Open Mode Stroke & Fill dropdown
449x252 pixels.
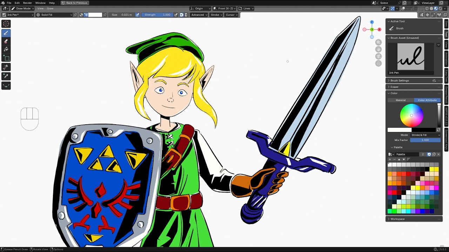click(x=425, y=135)
